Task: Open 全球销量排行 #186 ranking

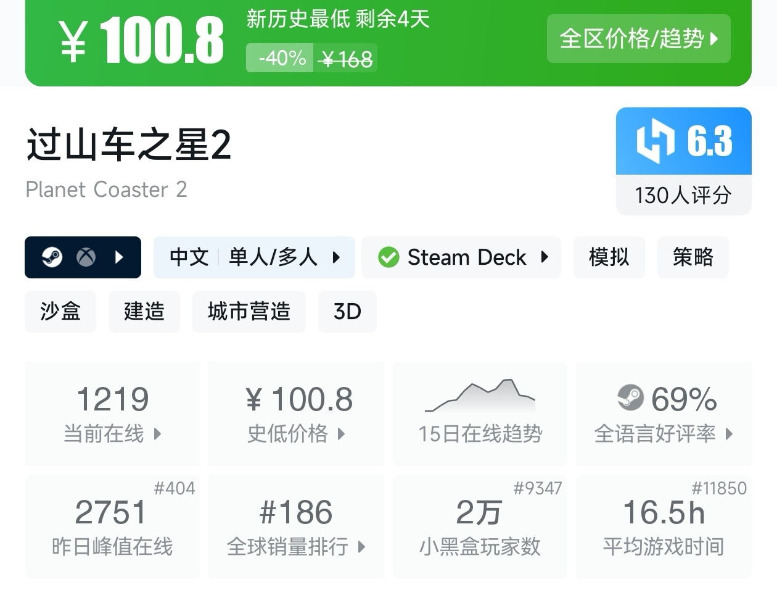Action: [297, 526]
